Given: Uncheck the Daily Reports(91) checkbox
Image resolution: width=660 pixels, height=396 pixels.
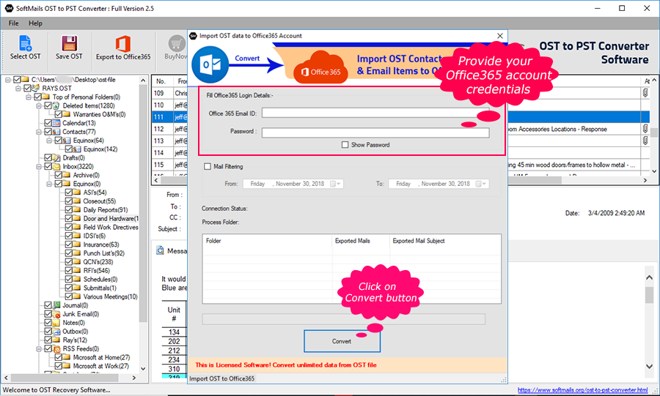Looking at the screenshot, I should [x=69, y=209].
